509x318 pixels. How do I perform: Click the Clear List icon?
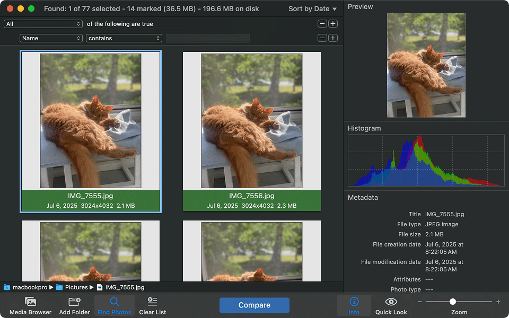(x=152, y=302)
